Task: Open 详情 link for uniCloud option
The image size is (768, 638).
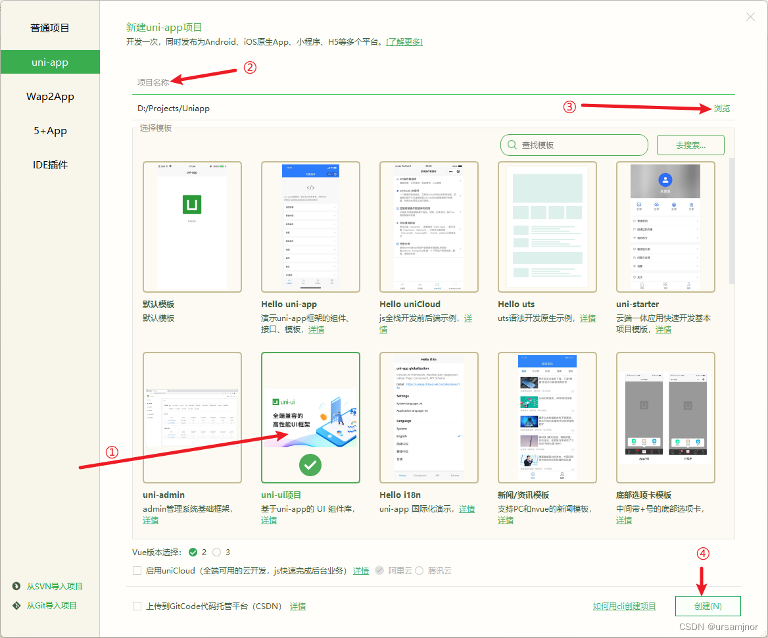Action: point(361,570)
